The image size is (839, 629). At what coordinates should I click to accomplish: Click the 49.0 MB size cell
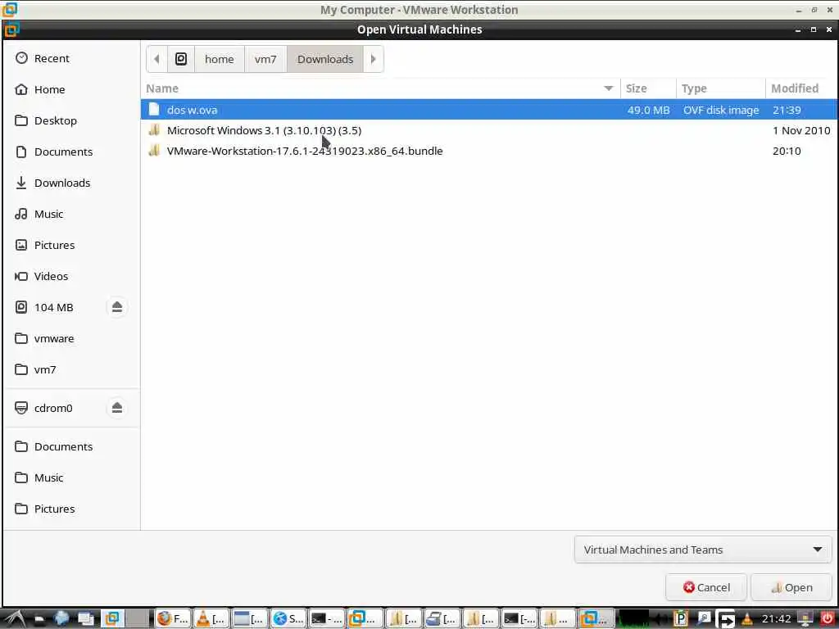coord(648,110)
